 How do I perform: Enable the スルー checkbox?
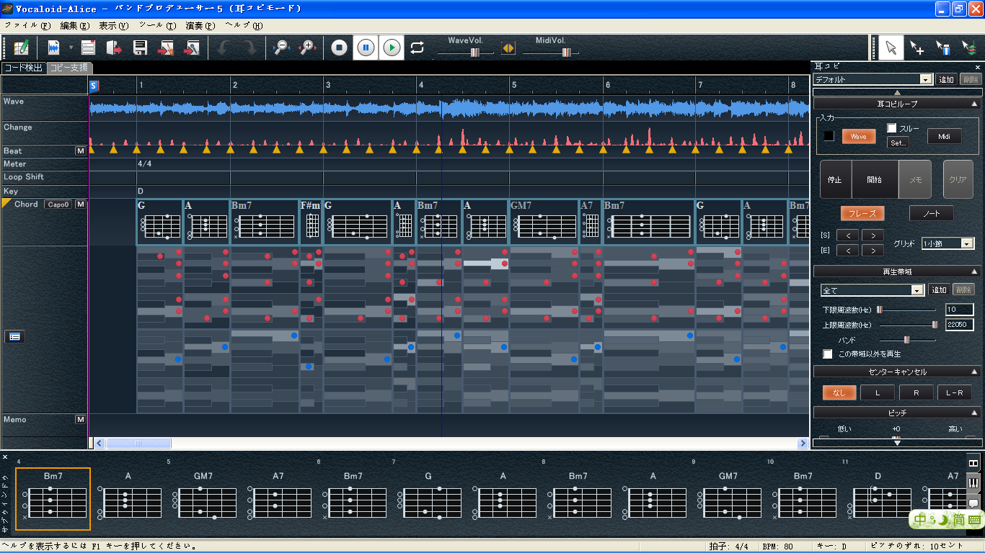(x=892, y=128)
